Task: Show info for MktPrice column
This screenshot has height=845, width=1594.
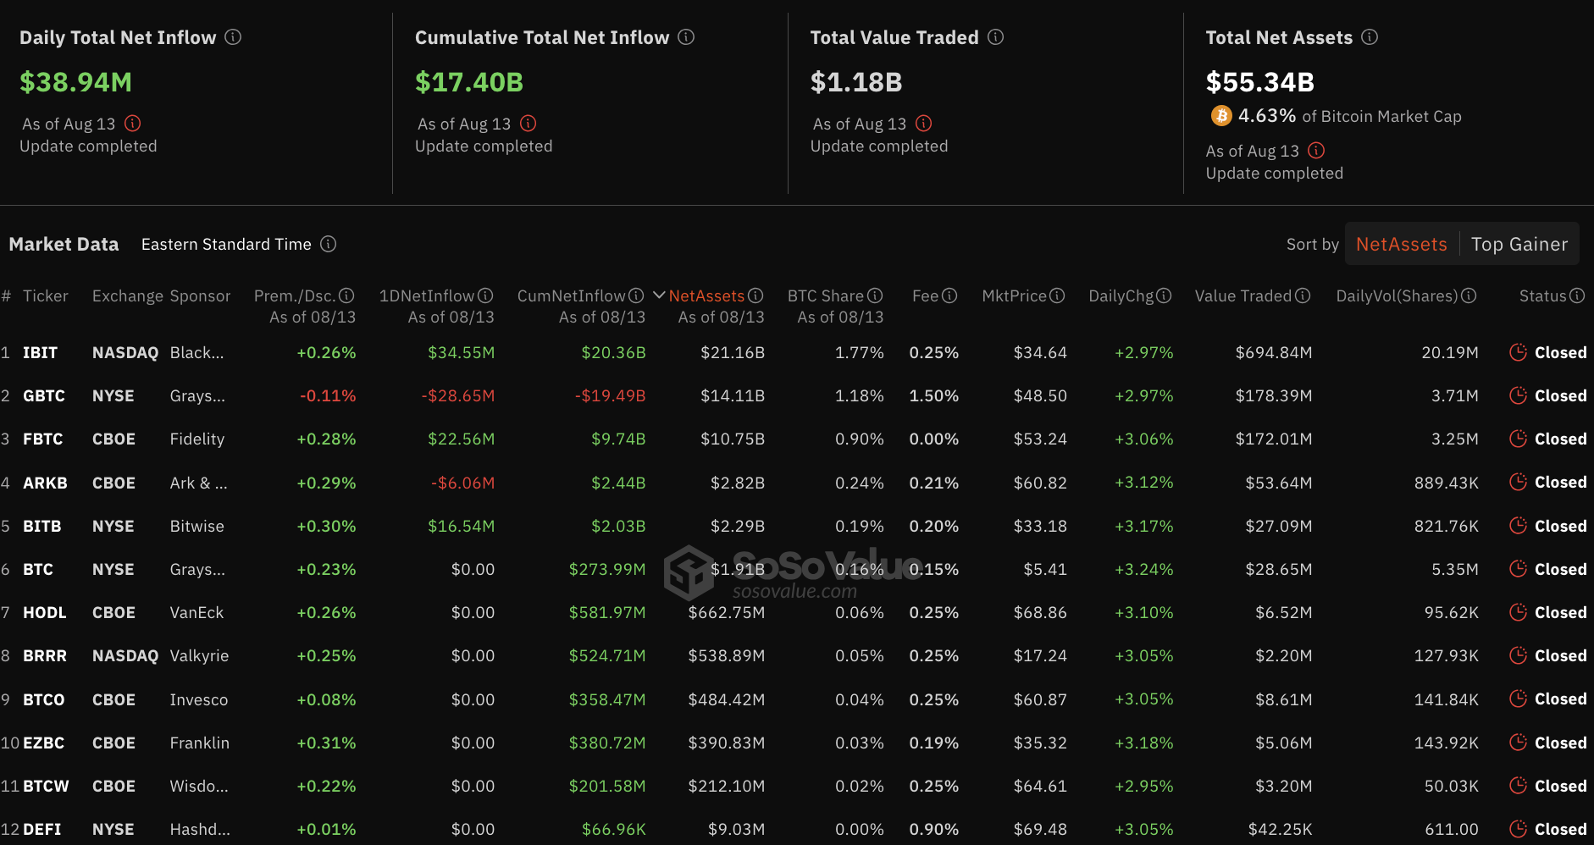Action: point(1057,295)
